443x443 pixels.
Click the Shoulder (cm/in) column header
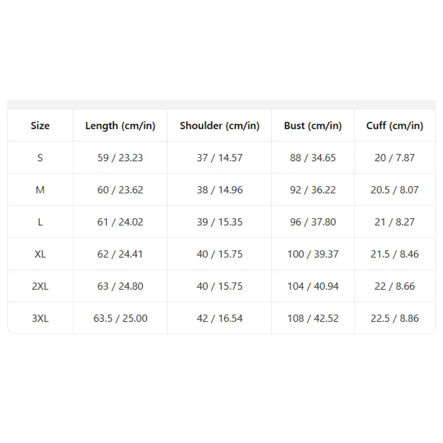[x=219, y=126]
